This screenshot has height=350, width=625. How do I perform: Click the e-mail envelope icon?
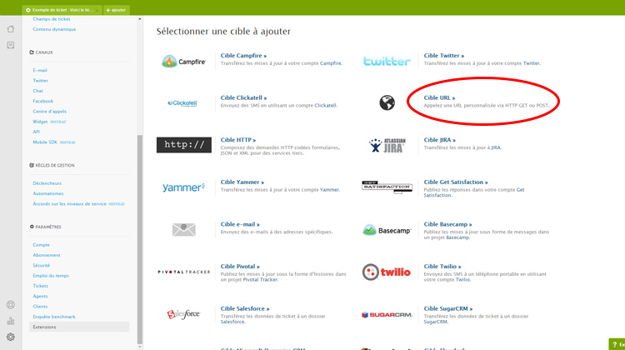[184, 229]
